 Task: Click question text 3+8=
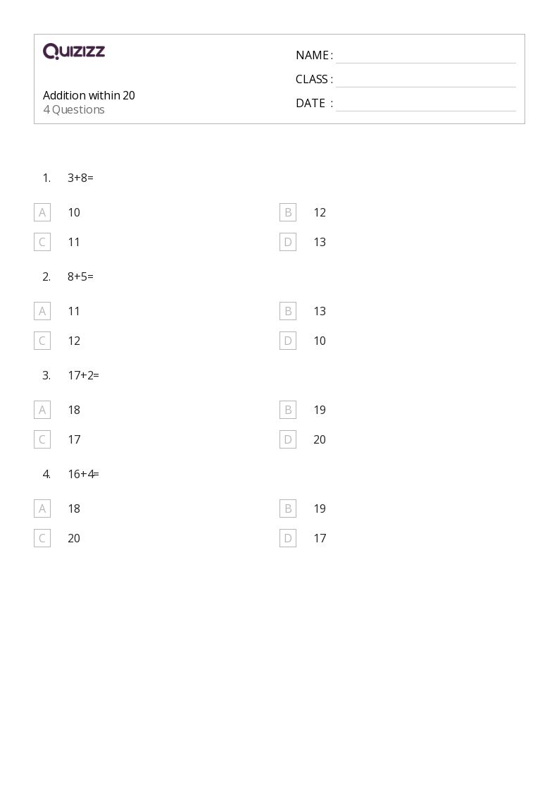click(x=81, y=178)
